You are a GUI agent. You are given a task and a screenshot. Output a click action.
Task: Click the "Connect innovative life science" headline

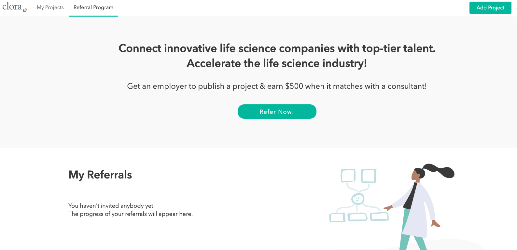[x=277, y=48]
